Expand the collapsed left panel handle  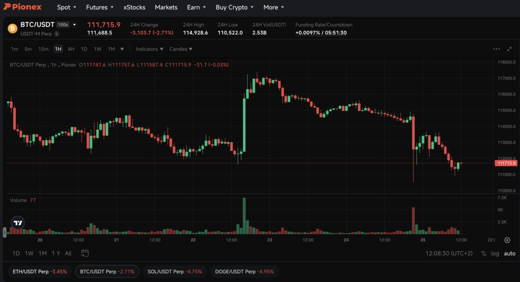5,232
